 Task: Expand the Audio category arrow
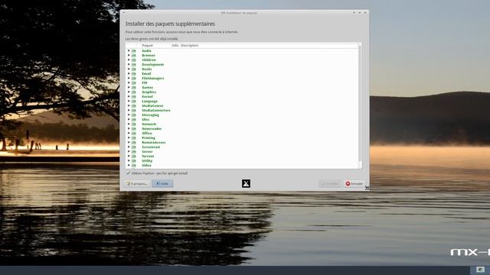pos(129,50)
